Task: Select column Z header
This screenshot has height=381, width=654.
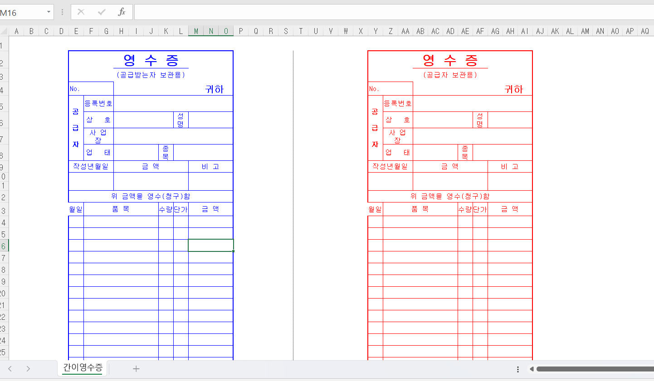Action: pos(390,31)
